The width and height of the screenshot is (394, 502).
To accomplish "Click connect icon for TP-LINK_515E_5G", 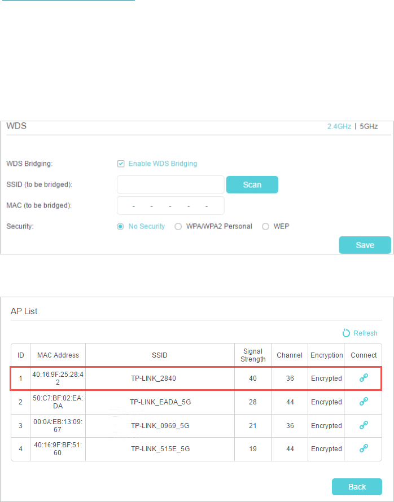I will (364, 448).
